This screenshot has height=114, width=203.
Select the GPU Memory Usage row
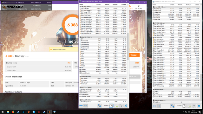pyautogui.click(x=176, y=86)
